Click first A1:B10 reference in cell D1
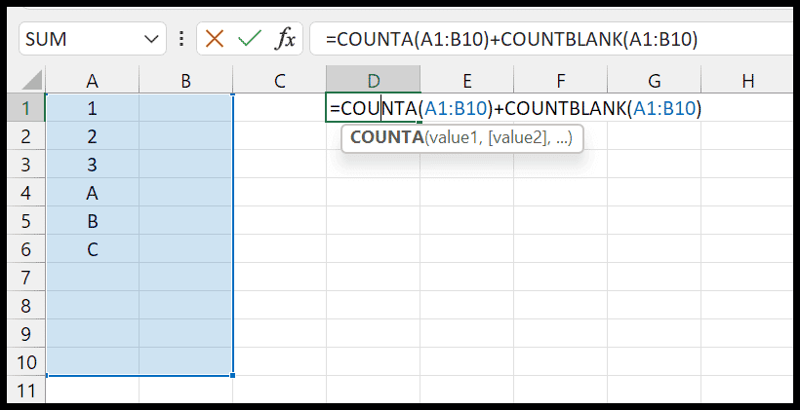800x410 pixels. (454, 108)
